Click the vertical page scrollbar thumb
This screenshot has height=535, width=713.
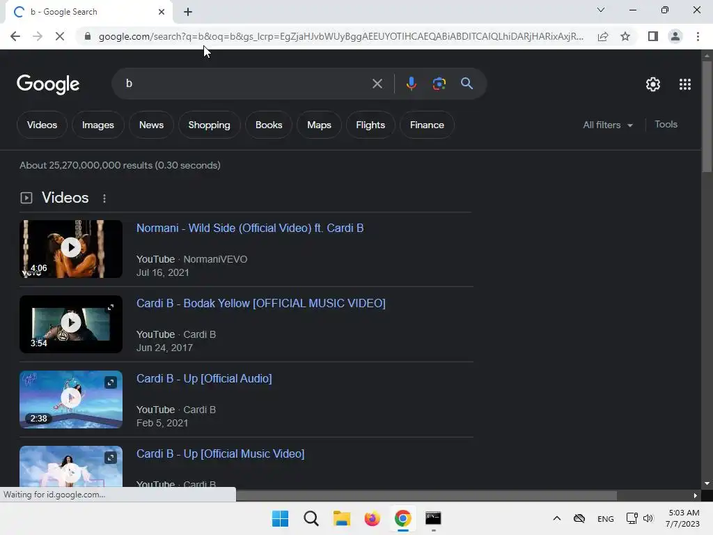(706, 116)
